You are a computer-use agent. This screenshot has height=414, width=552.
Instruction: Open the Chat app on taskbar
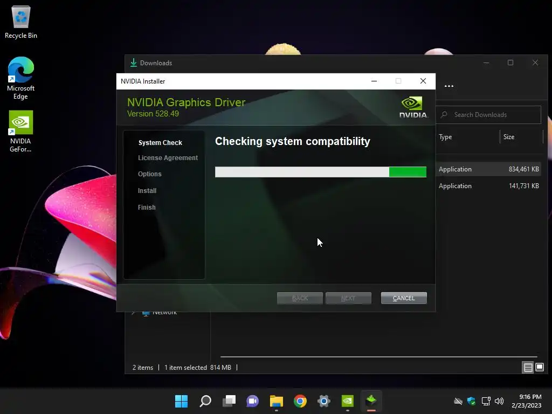pyautogui.click(x=252, y=401)
